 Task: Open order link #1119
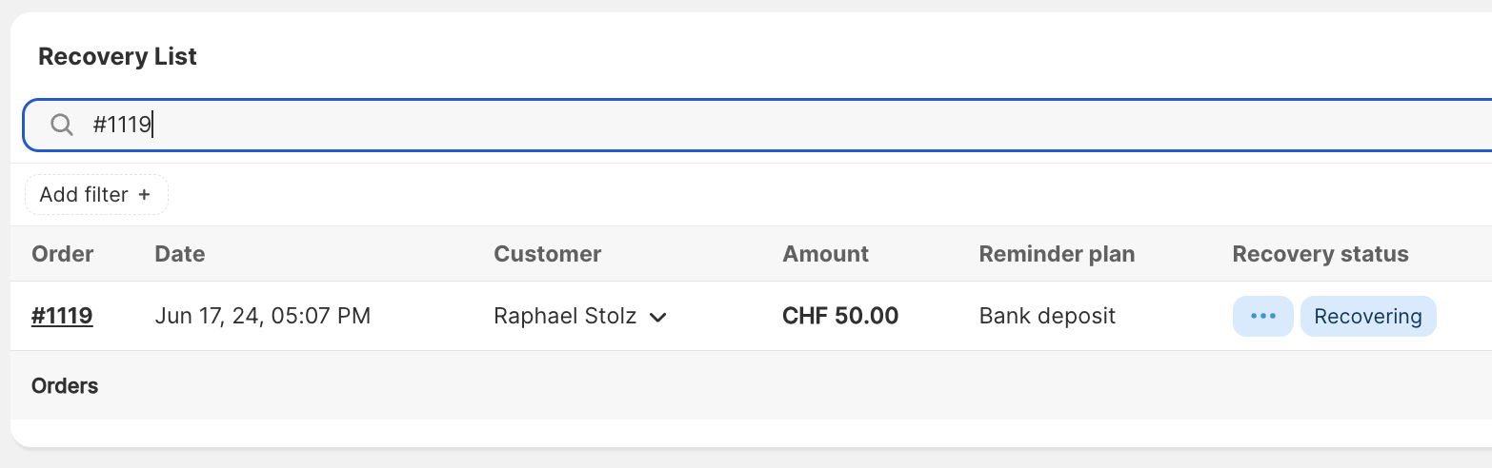click(x=62, y=316)
